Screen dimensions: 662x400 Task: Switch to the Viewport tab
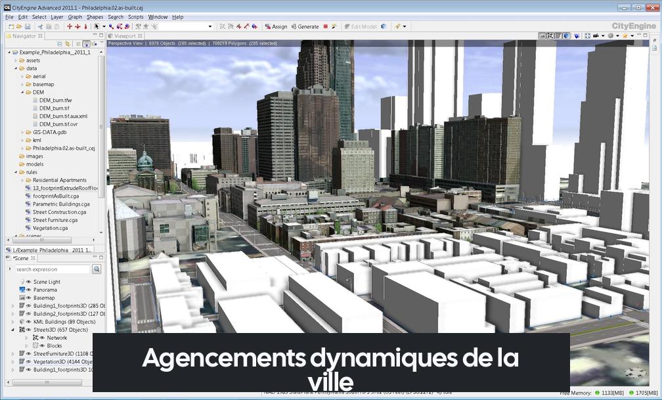[x=125, y=36]
